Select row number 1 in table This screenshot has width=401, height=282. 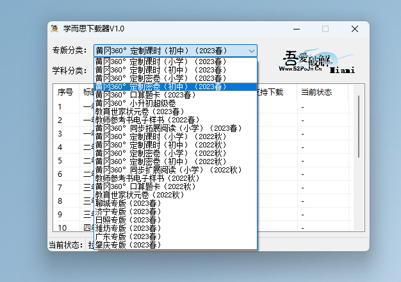[60, 106]
